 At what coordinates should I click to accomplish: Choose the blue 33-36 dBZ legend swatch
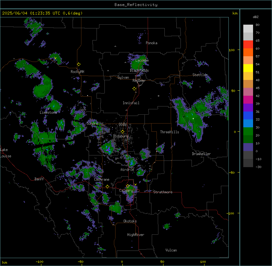click(248, 116)
